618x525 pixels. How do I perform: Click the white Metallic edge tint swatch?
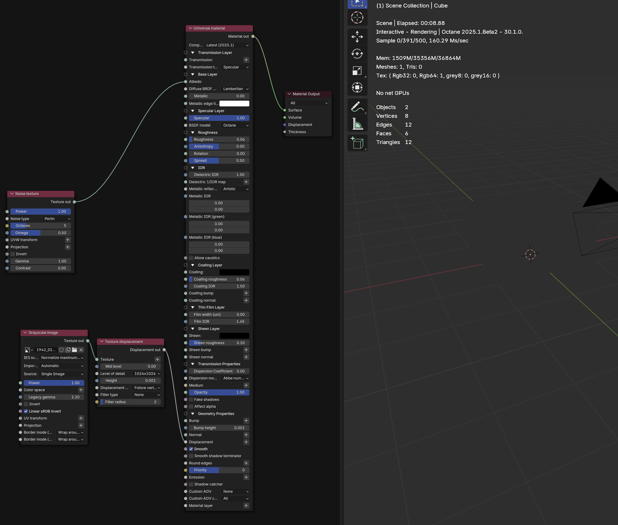click(x=234, y=104)
